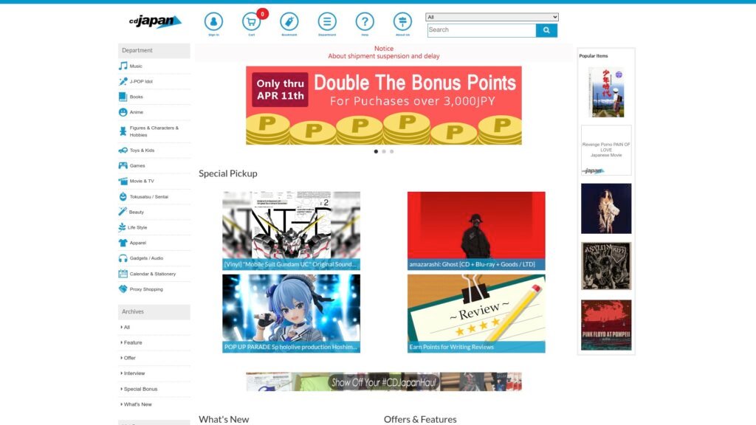The width and height of the screenshot is (756, 425).
Task: Open the Proxy Shopping department link
Action: [146, 289]
